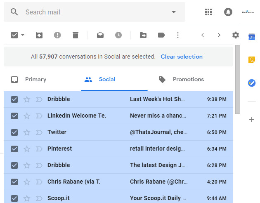Mark Pinterest email as important
Image resolution: width=260 pixels, height=203 pixels.
click(x=39, y=149)
